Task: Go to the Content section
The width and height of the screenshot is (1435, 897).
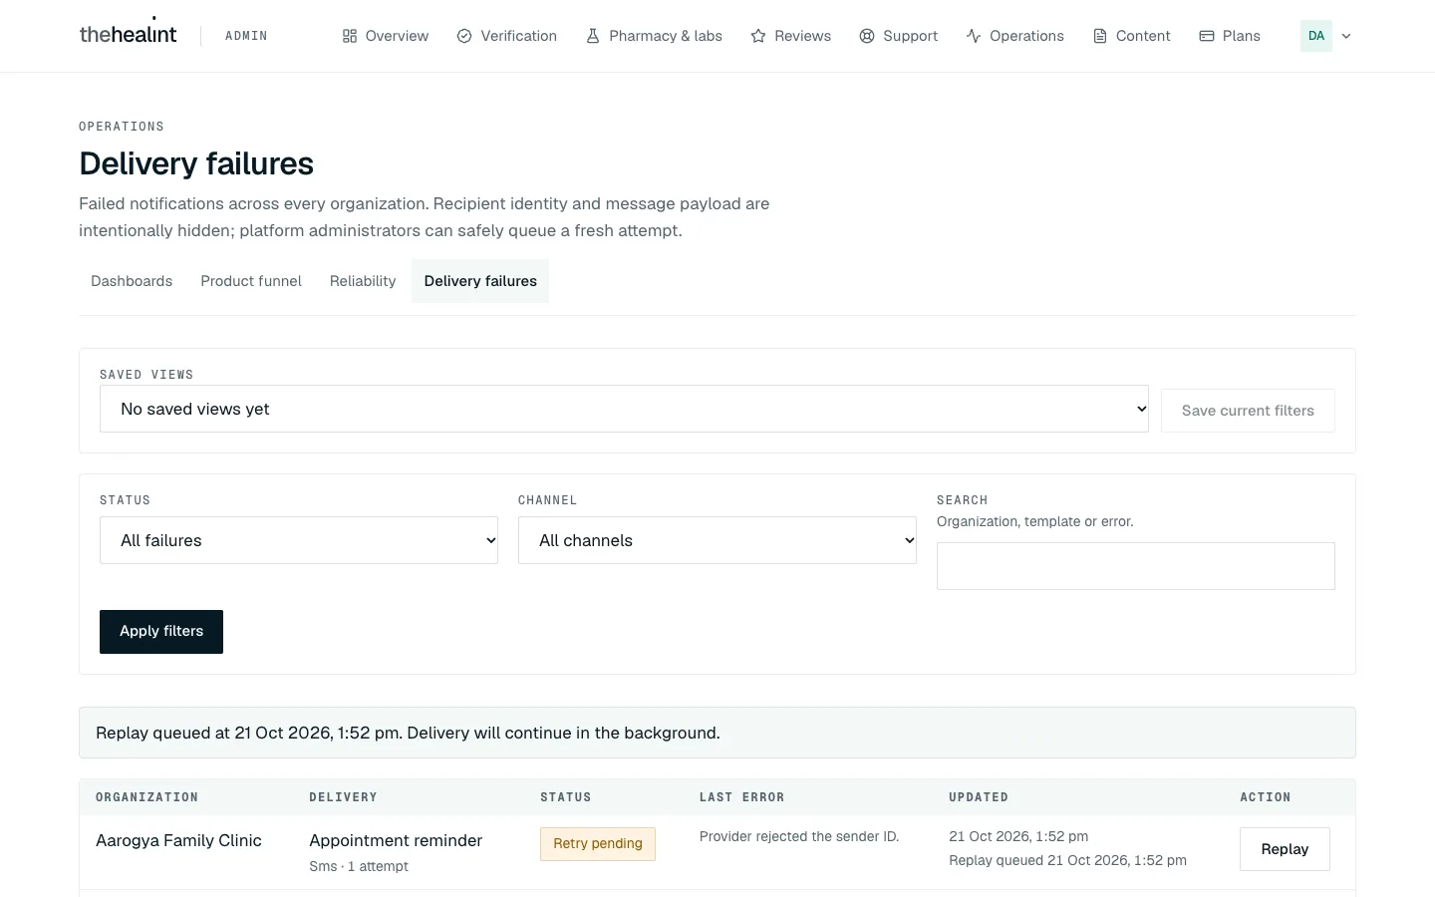Action: (1132, 36)
